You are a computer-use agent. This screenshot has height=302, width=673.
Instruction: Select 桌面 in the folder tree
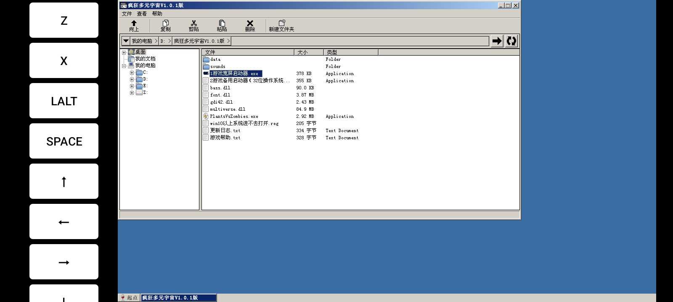(140, 52)
